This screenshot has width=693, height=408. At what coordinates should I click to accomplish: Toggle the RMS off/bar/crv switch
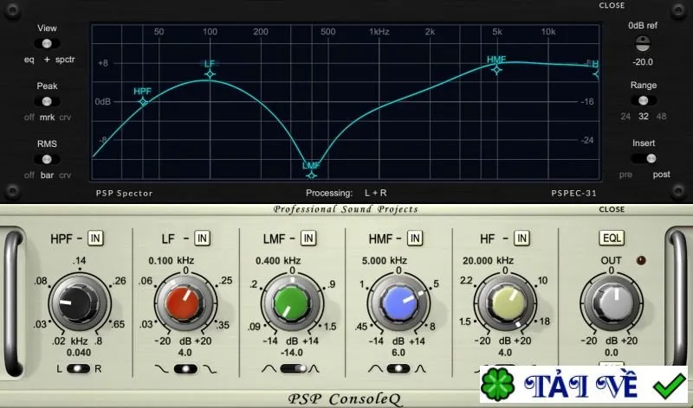point(47,159)
